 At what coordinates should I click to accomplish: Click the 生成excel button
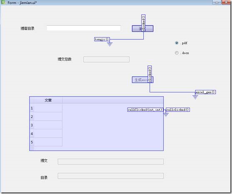click(142, 80)
